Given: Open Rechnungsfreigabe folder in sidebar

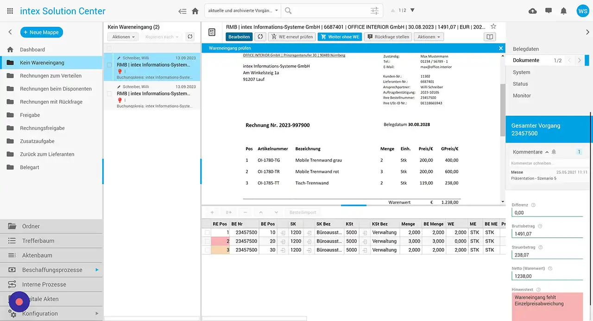Looking at the screenshot, I should pyautogui.click(x=42, y=128).
